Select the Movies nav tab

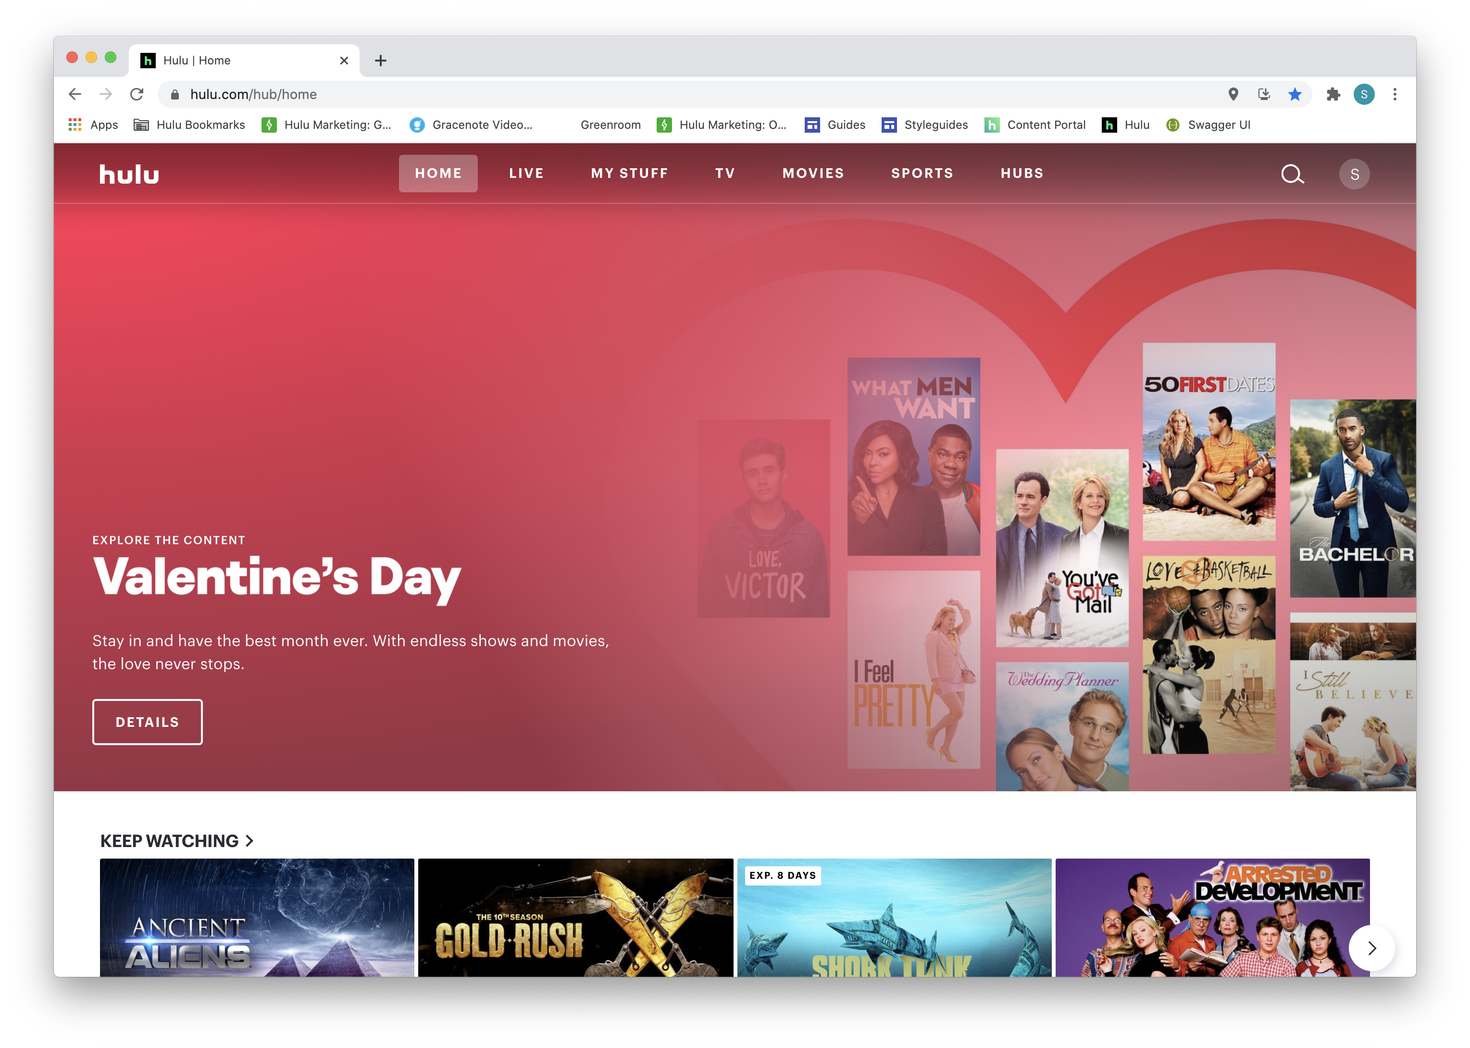(813, 173)
